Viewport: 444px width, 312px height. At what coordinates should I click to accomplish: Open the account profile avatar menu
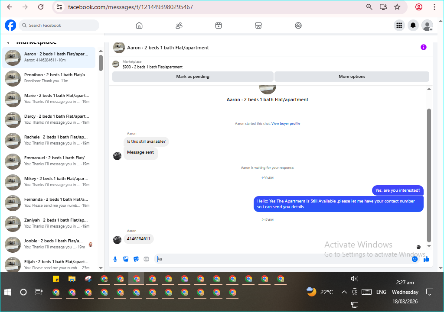[x=427, y=26]
